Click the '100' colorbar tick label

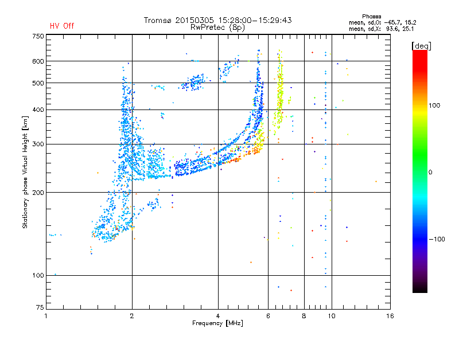coord(434,105)
